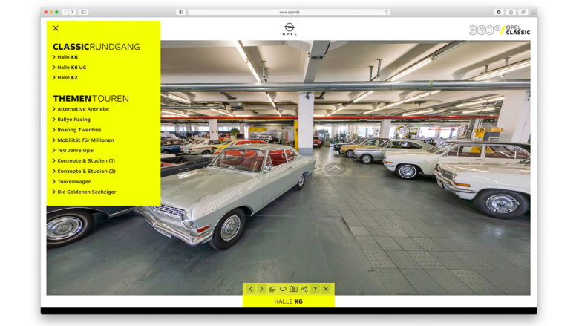Select Roaring Twenties theme tour
This screenshot has height=326, width=579.
point(76,130)
